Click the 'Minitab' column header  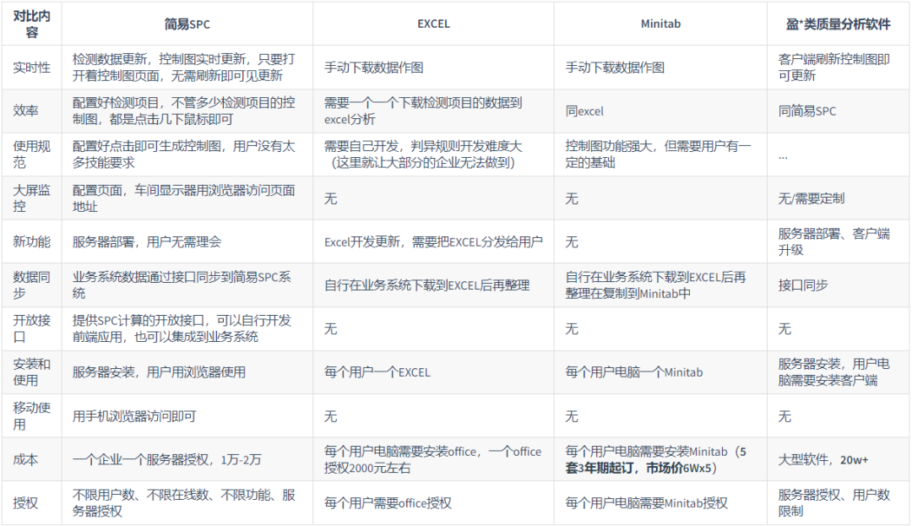point(660,24)
